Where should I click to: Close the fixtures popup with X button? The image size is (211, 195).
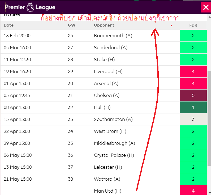click(206, 7)
